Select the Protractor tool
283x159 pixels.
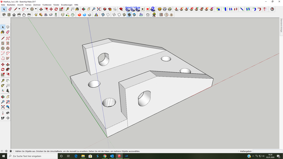tap(3, 86)
